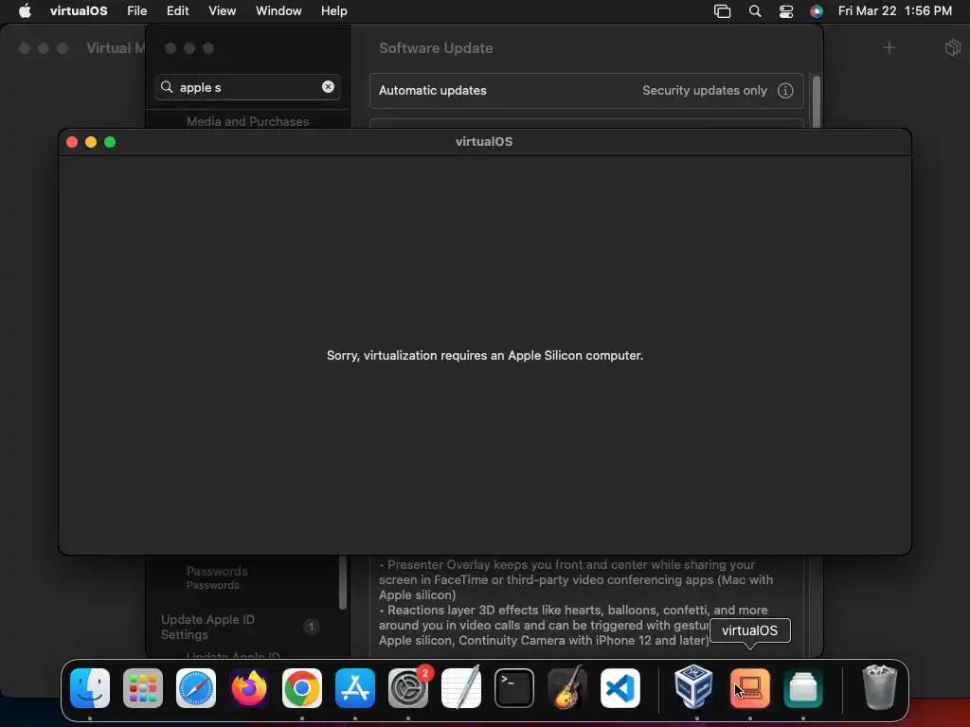Open Control Center in menu bar
Viewport: 970px width, 727px height.
click(785, 10)
